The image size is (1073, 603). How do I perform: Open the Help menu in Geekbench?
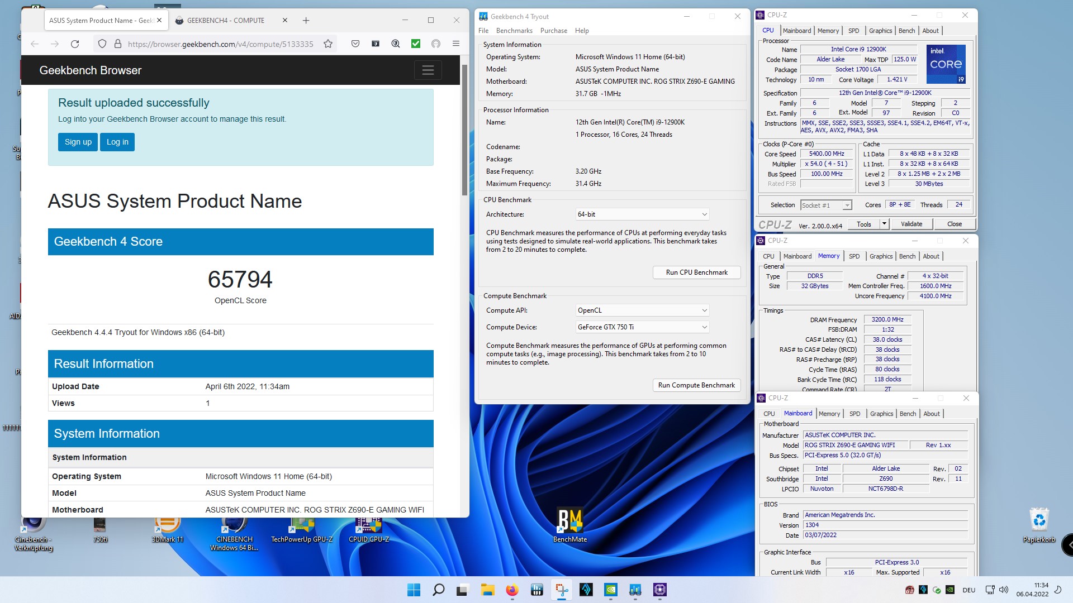coord(582,31)
